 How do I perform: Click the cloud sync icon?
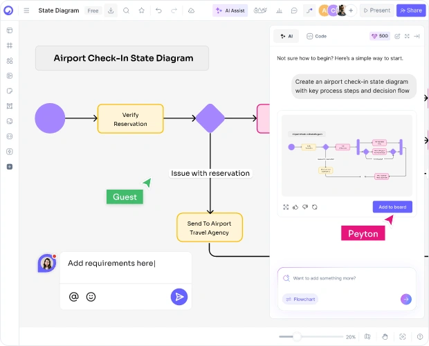pyautogui.click(x=191, y=10)
